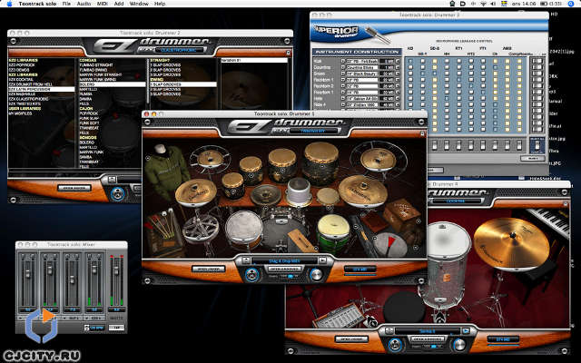Click Open Mixer in the Drummer 4 window
This screenshot has height=363, width=581.
tap(351, 338)
